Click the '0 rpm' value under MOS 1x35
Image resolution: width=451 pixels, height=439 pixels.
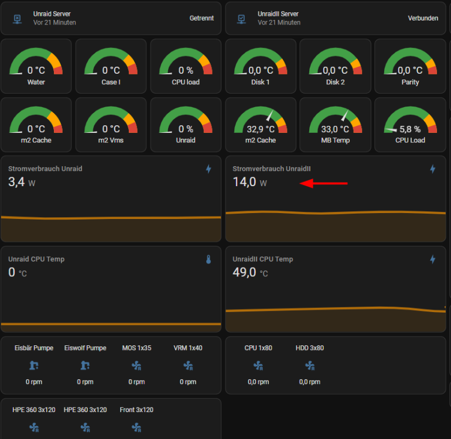pyautogui.click(x=136, y=382)
